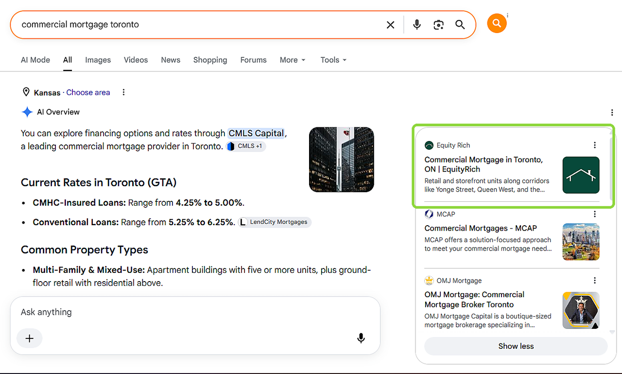
Task: Click the Equity Rich site favicon
Action: (429, 145)
